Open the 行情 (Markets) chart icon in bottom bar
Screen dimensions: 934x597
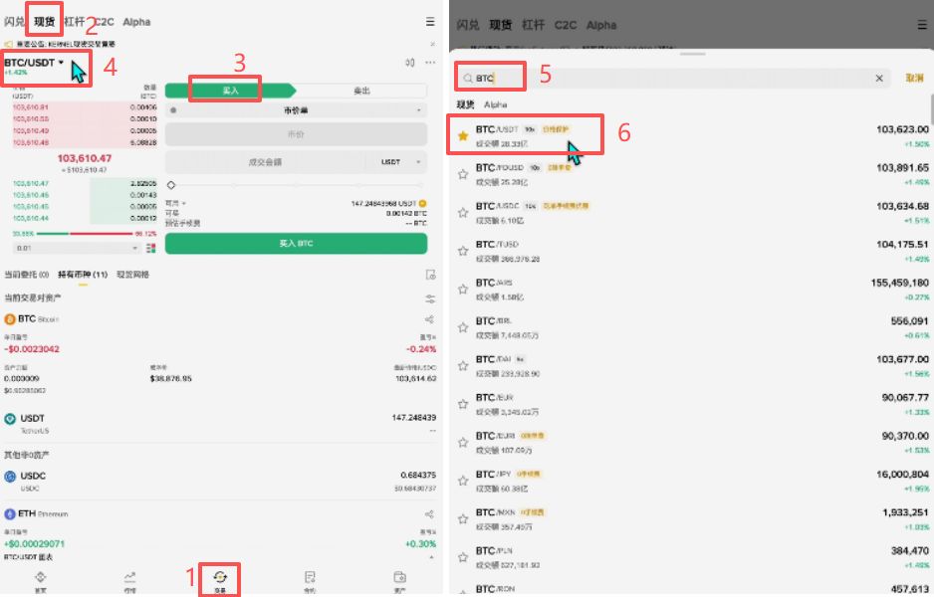(x=129, y=578)
